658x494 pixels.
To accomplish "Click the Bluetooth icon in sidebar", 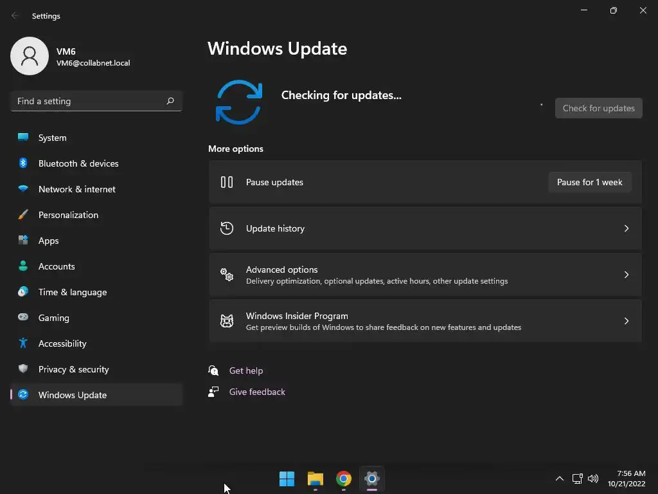I will (x=23, y=163).
